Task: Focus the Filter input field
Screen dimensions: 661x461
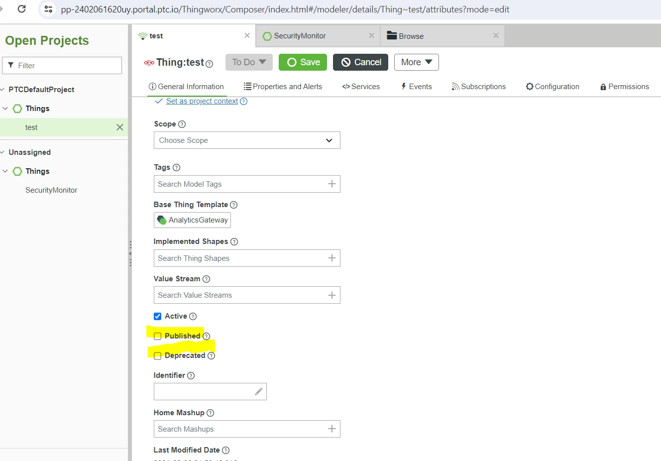Action: (62, 65)
